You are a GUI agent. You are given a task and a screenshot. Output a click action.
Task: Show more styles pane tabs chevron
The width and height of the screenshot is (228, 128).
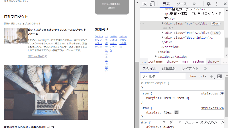pos(205,69)
